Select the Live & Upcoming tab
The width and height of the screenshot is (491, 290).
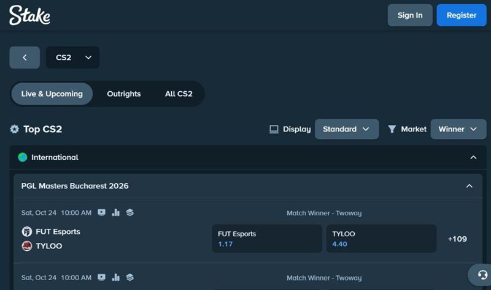[52, 94]
